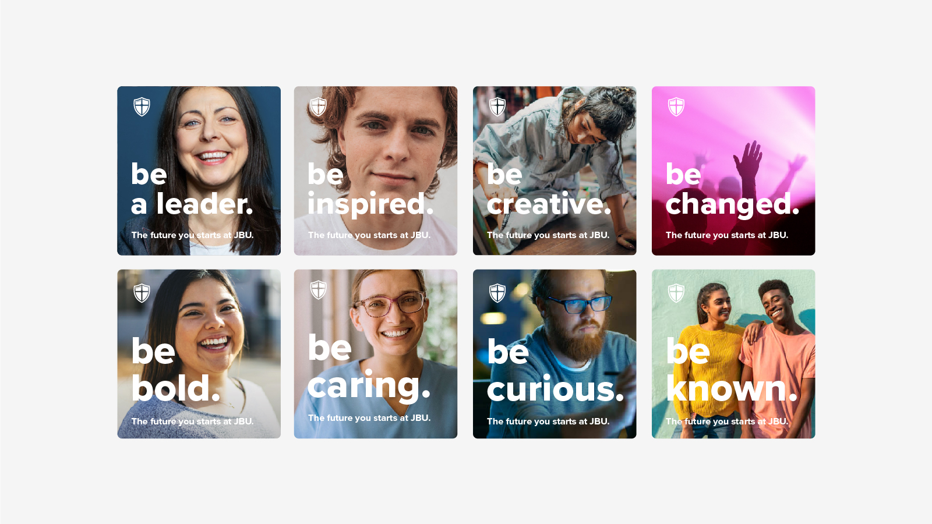Select the 'be creative.' headline text
The image size is (932, 524).
point(549,189)
